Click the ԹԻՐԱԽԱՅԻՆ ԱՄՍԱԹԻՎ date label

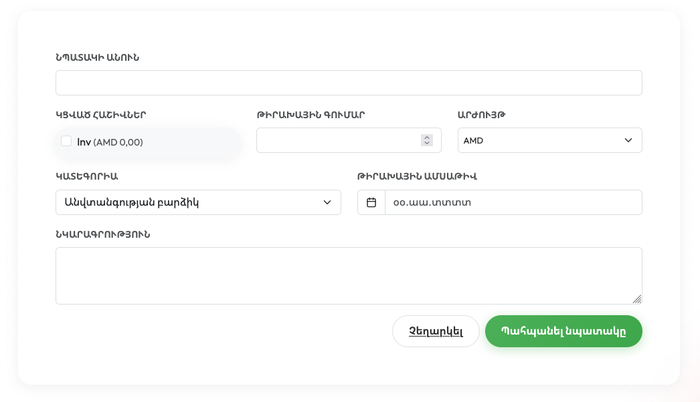pyautogui.click(x=417, y=176)
